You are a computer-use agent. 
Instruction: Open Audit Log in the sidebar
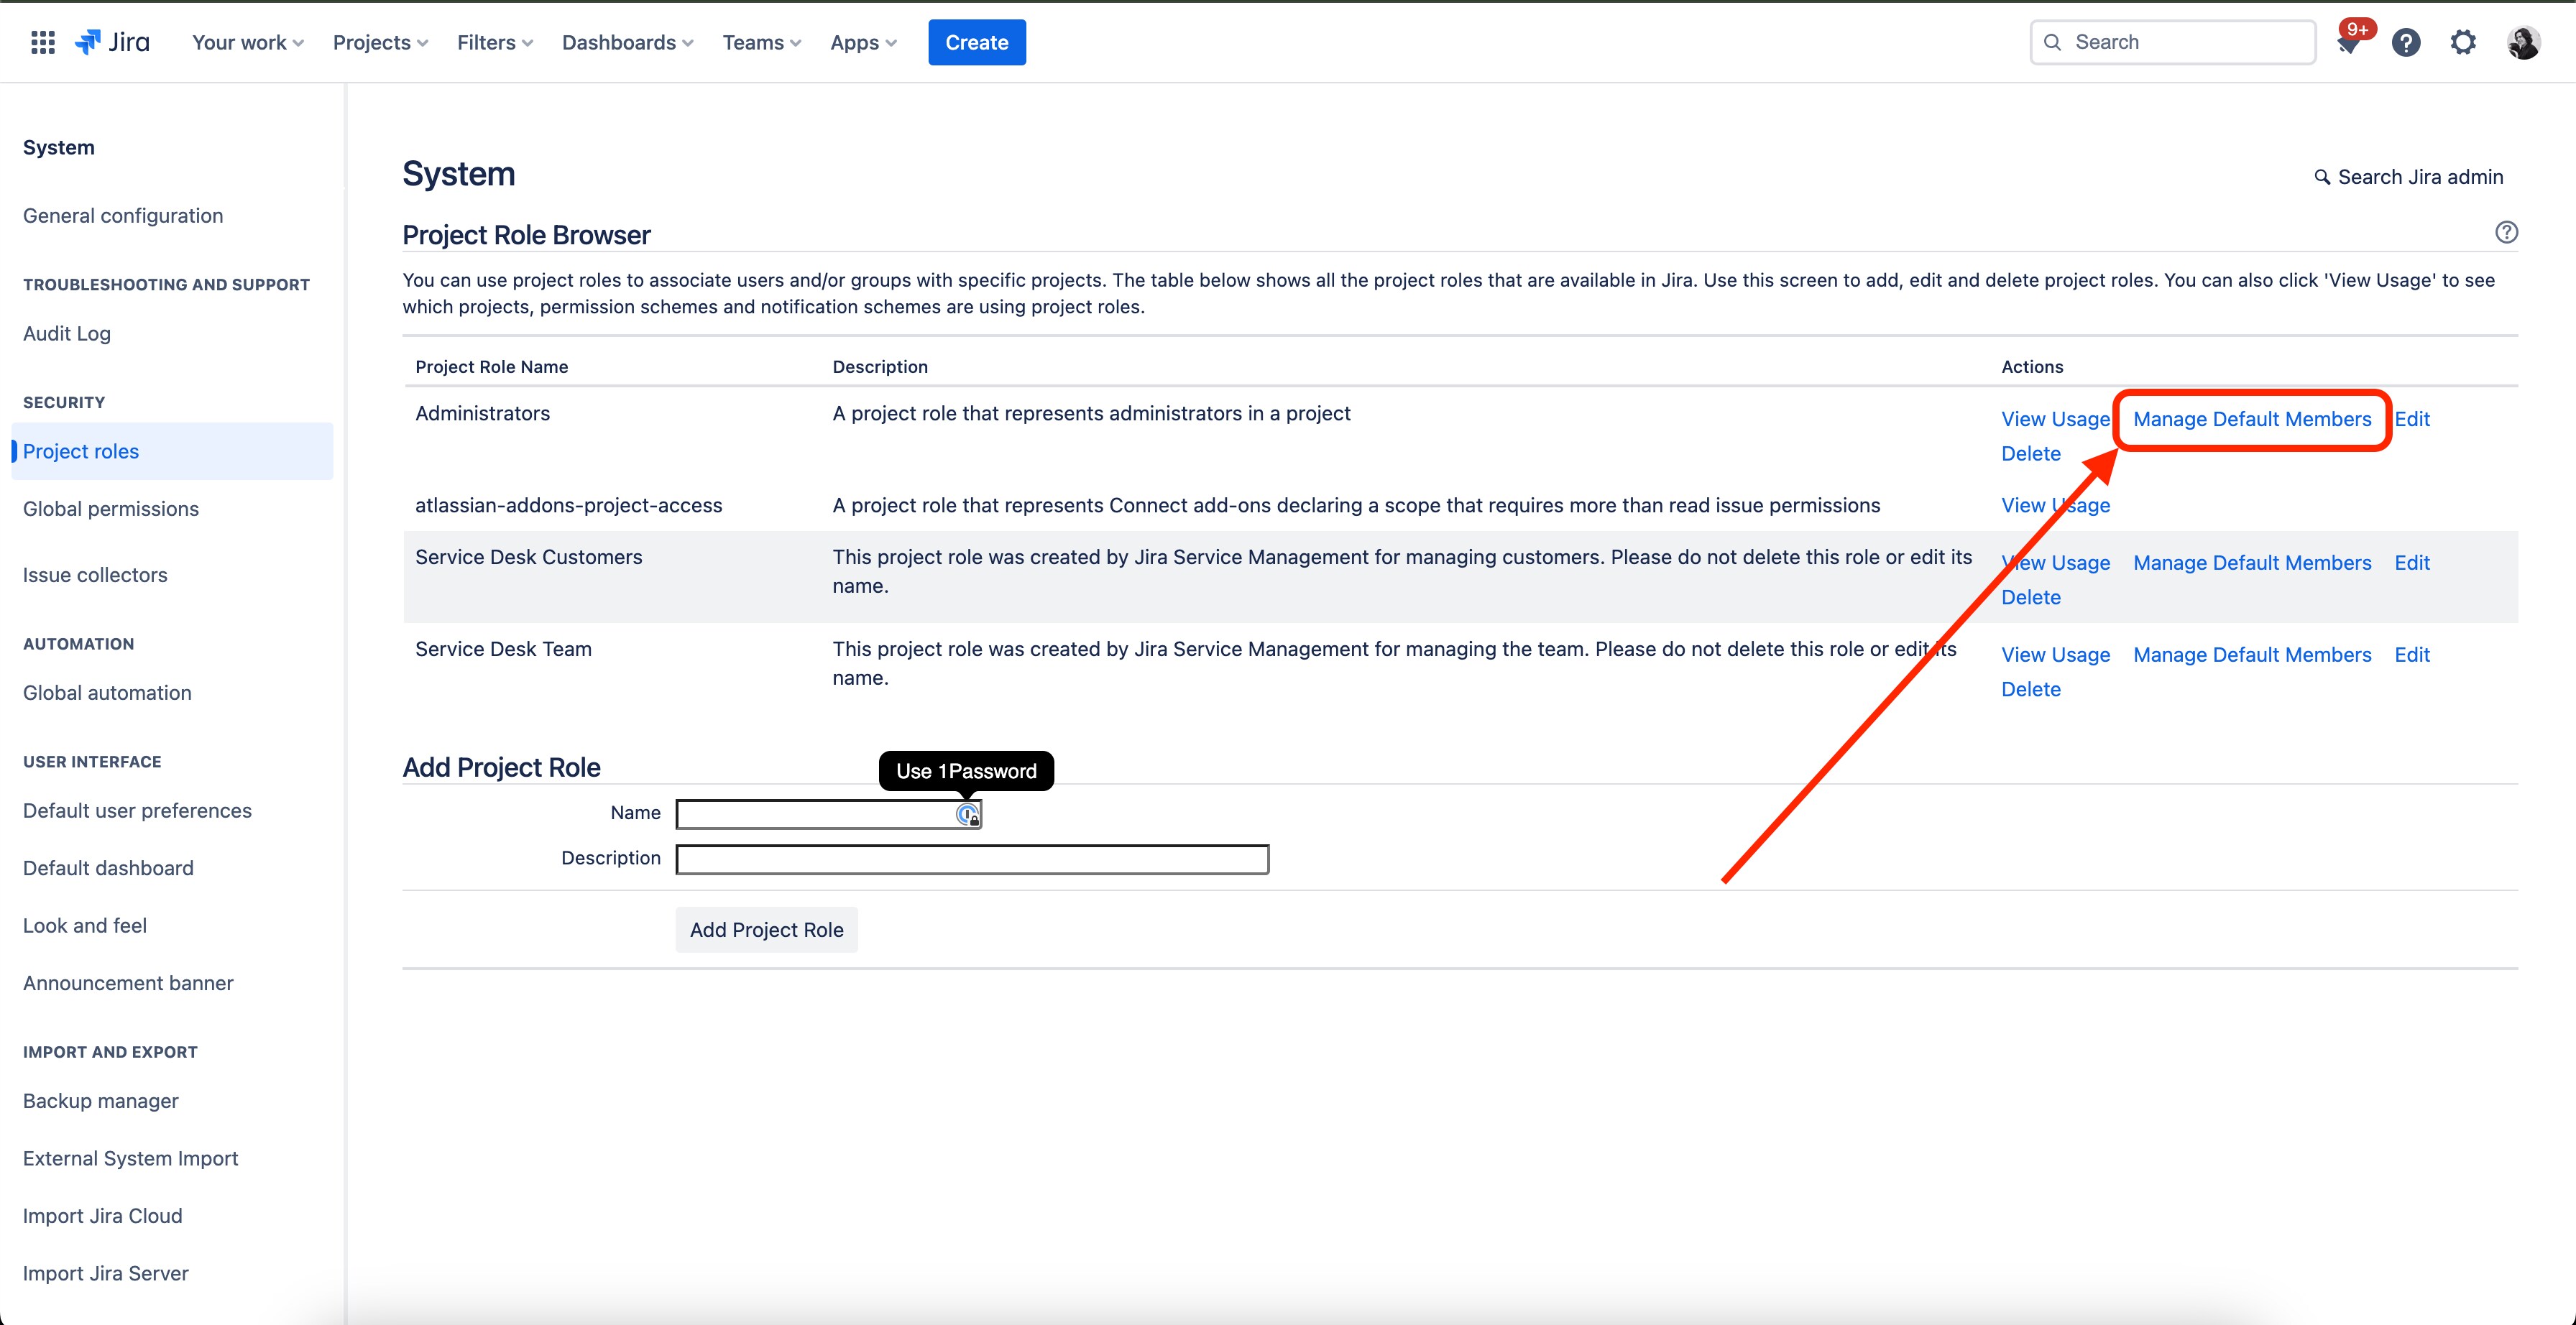pos(67,334)
